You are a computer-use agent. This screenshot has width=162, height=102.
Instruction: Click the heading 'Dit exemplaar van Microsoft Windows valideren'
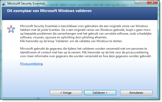coord(49,11)
